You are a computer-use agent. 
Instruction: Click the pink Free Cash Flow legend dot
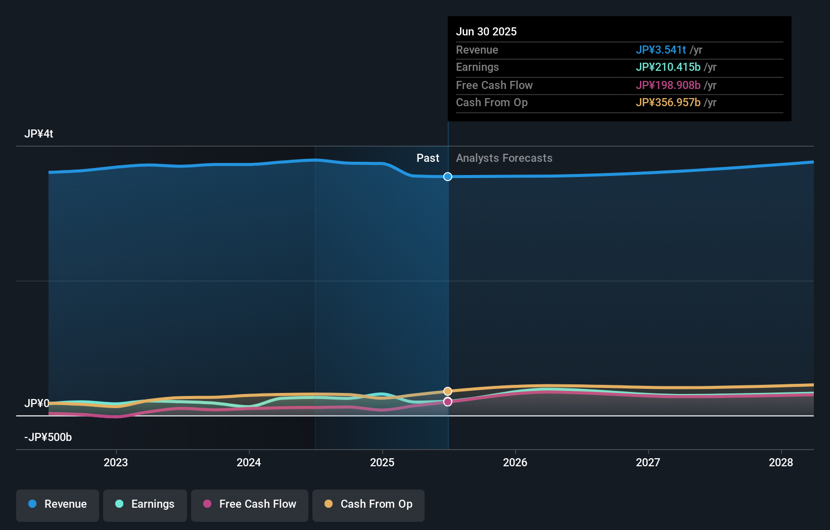pyautogui.click(x=208, y=504)
